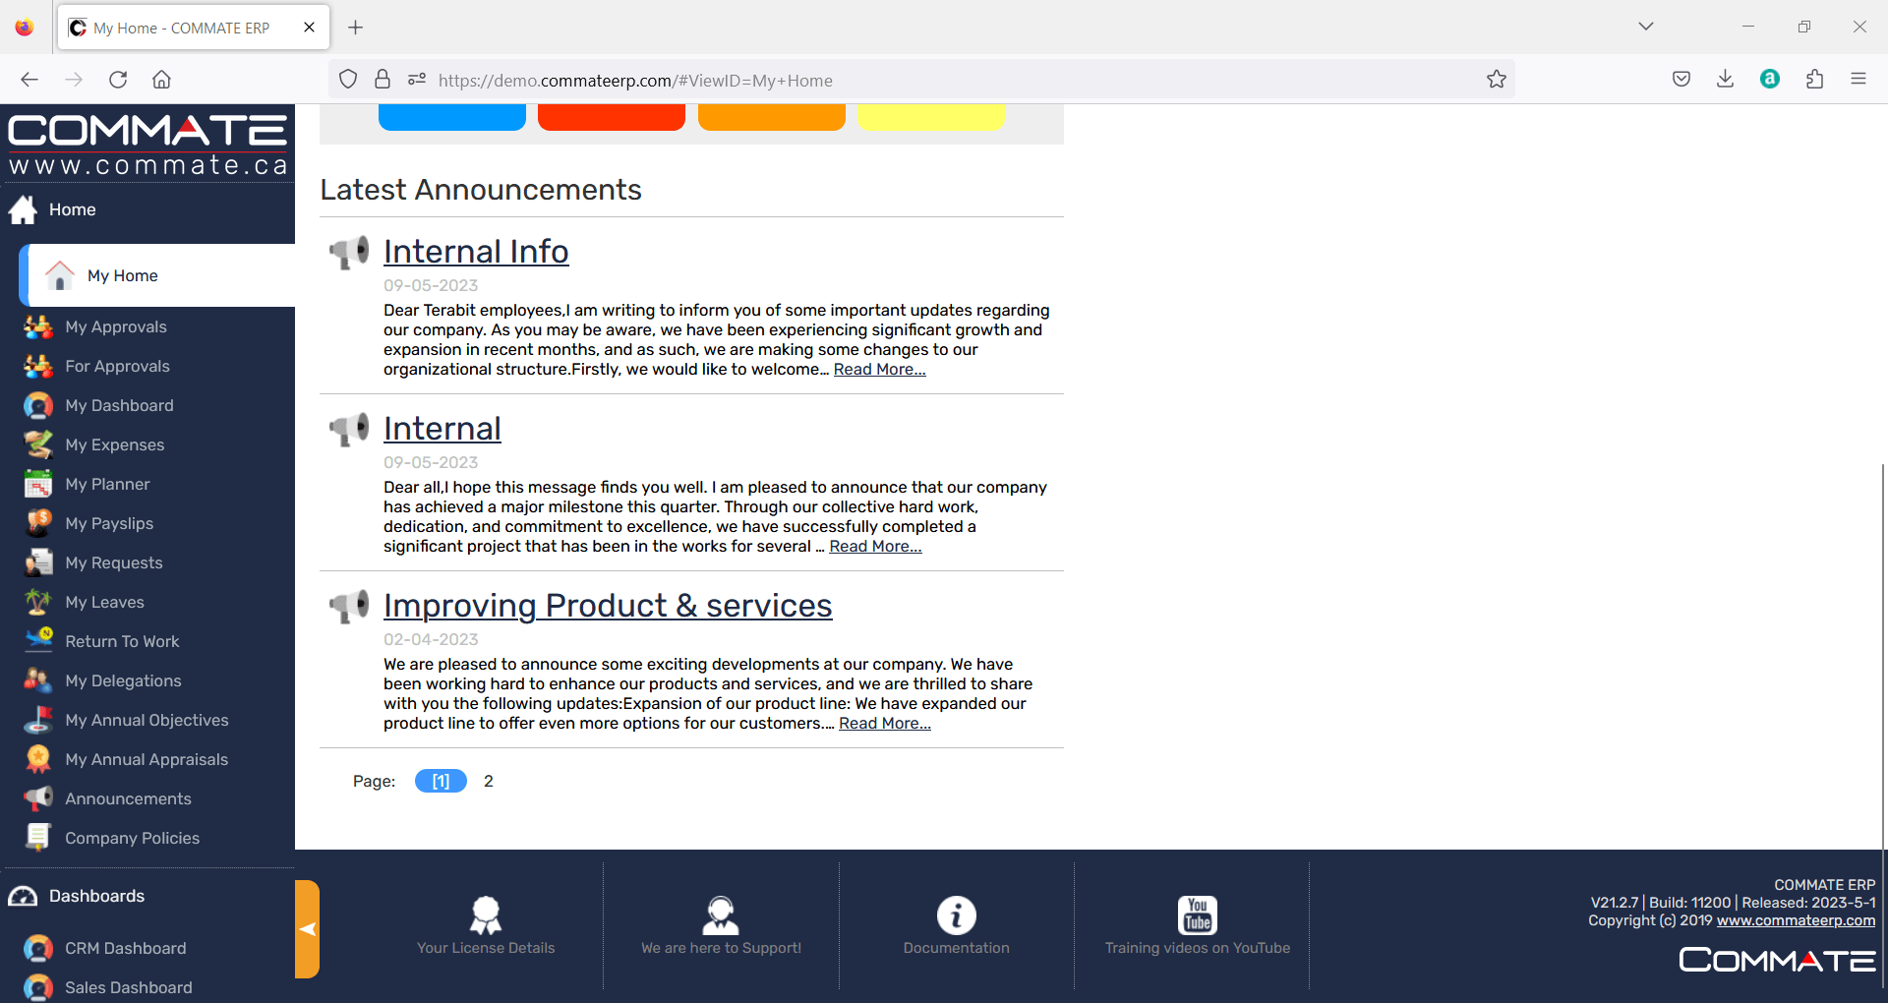This screenshot has width=1888, height=1003.
Task: Click the blue colored tile
Action: click(452, 117)
